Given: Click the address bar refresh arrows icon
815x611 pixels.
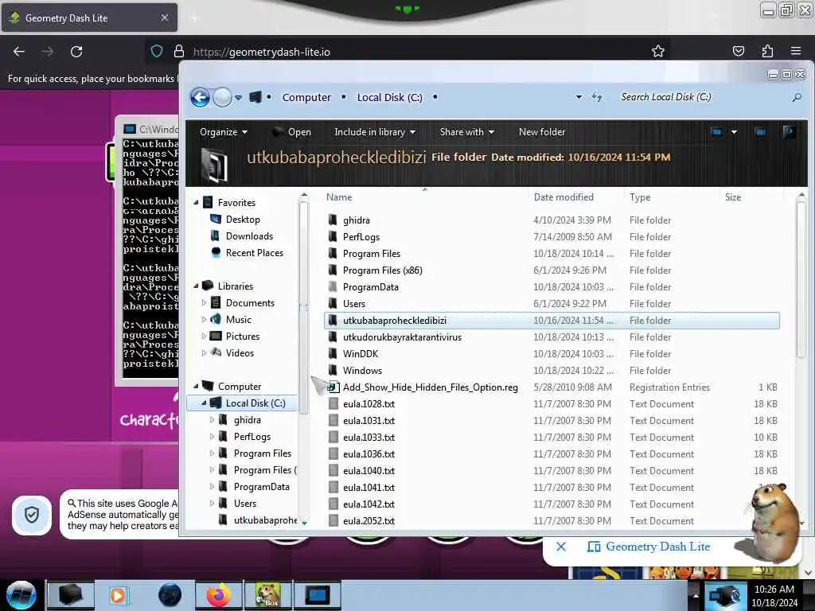Looking at the screenshot, I should [597, 97].
